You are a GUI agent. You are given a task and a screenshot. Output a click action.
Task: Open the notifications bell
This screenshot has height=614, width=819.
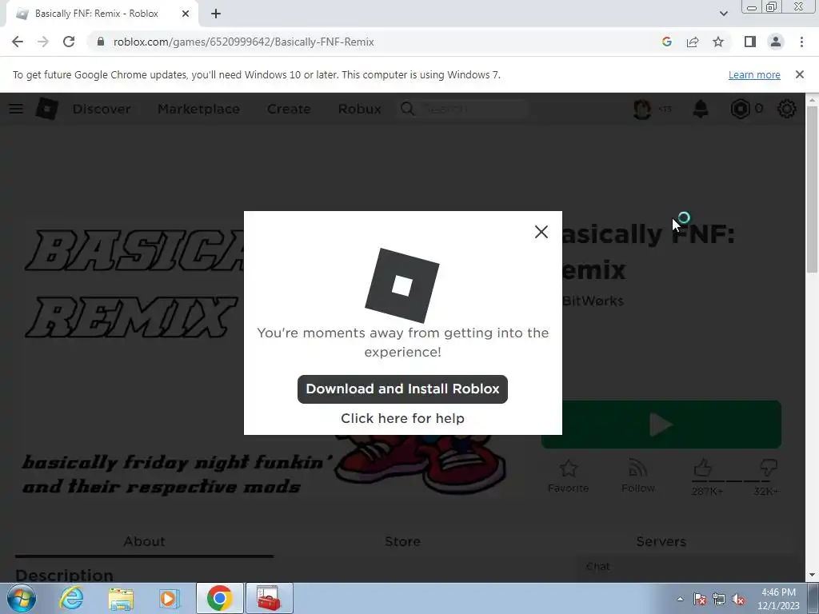[701, 109]
